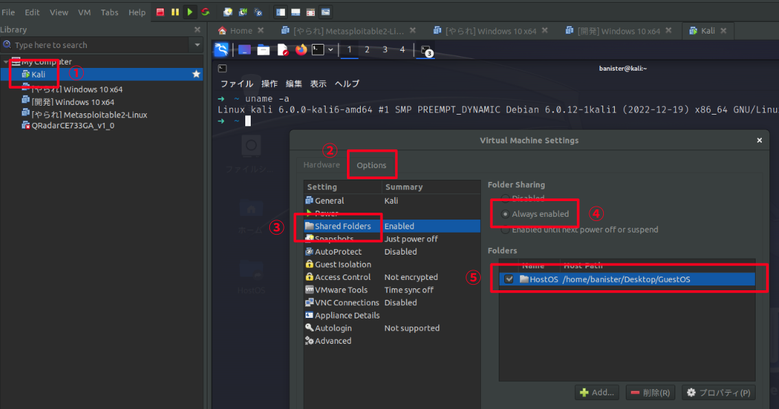
Task: Toggle the favorite star on the Kali VM
Action: (196, 74)
